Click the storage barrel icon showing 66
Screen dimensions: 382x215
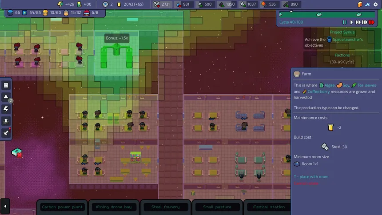point(10,13)
